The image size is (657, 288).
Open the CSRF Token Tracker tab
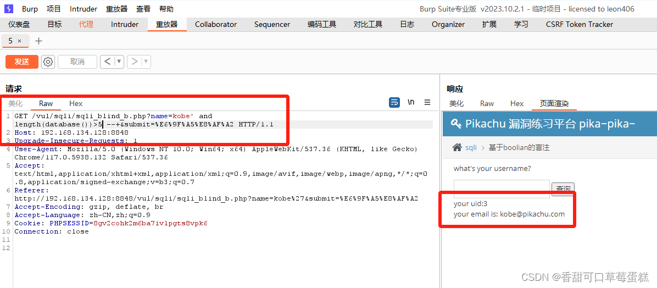click(x=579, y=24)
